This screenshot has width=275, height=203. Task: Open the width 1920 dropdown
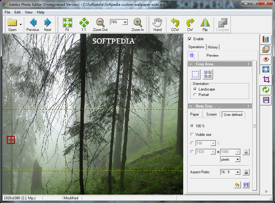213,152
